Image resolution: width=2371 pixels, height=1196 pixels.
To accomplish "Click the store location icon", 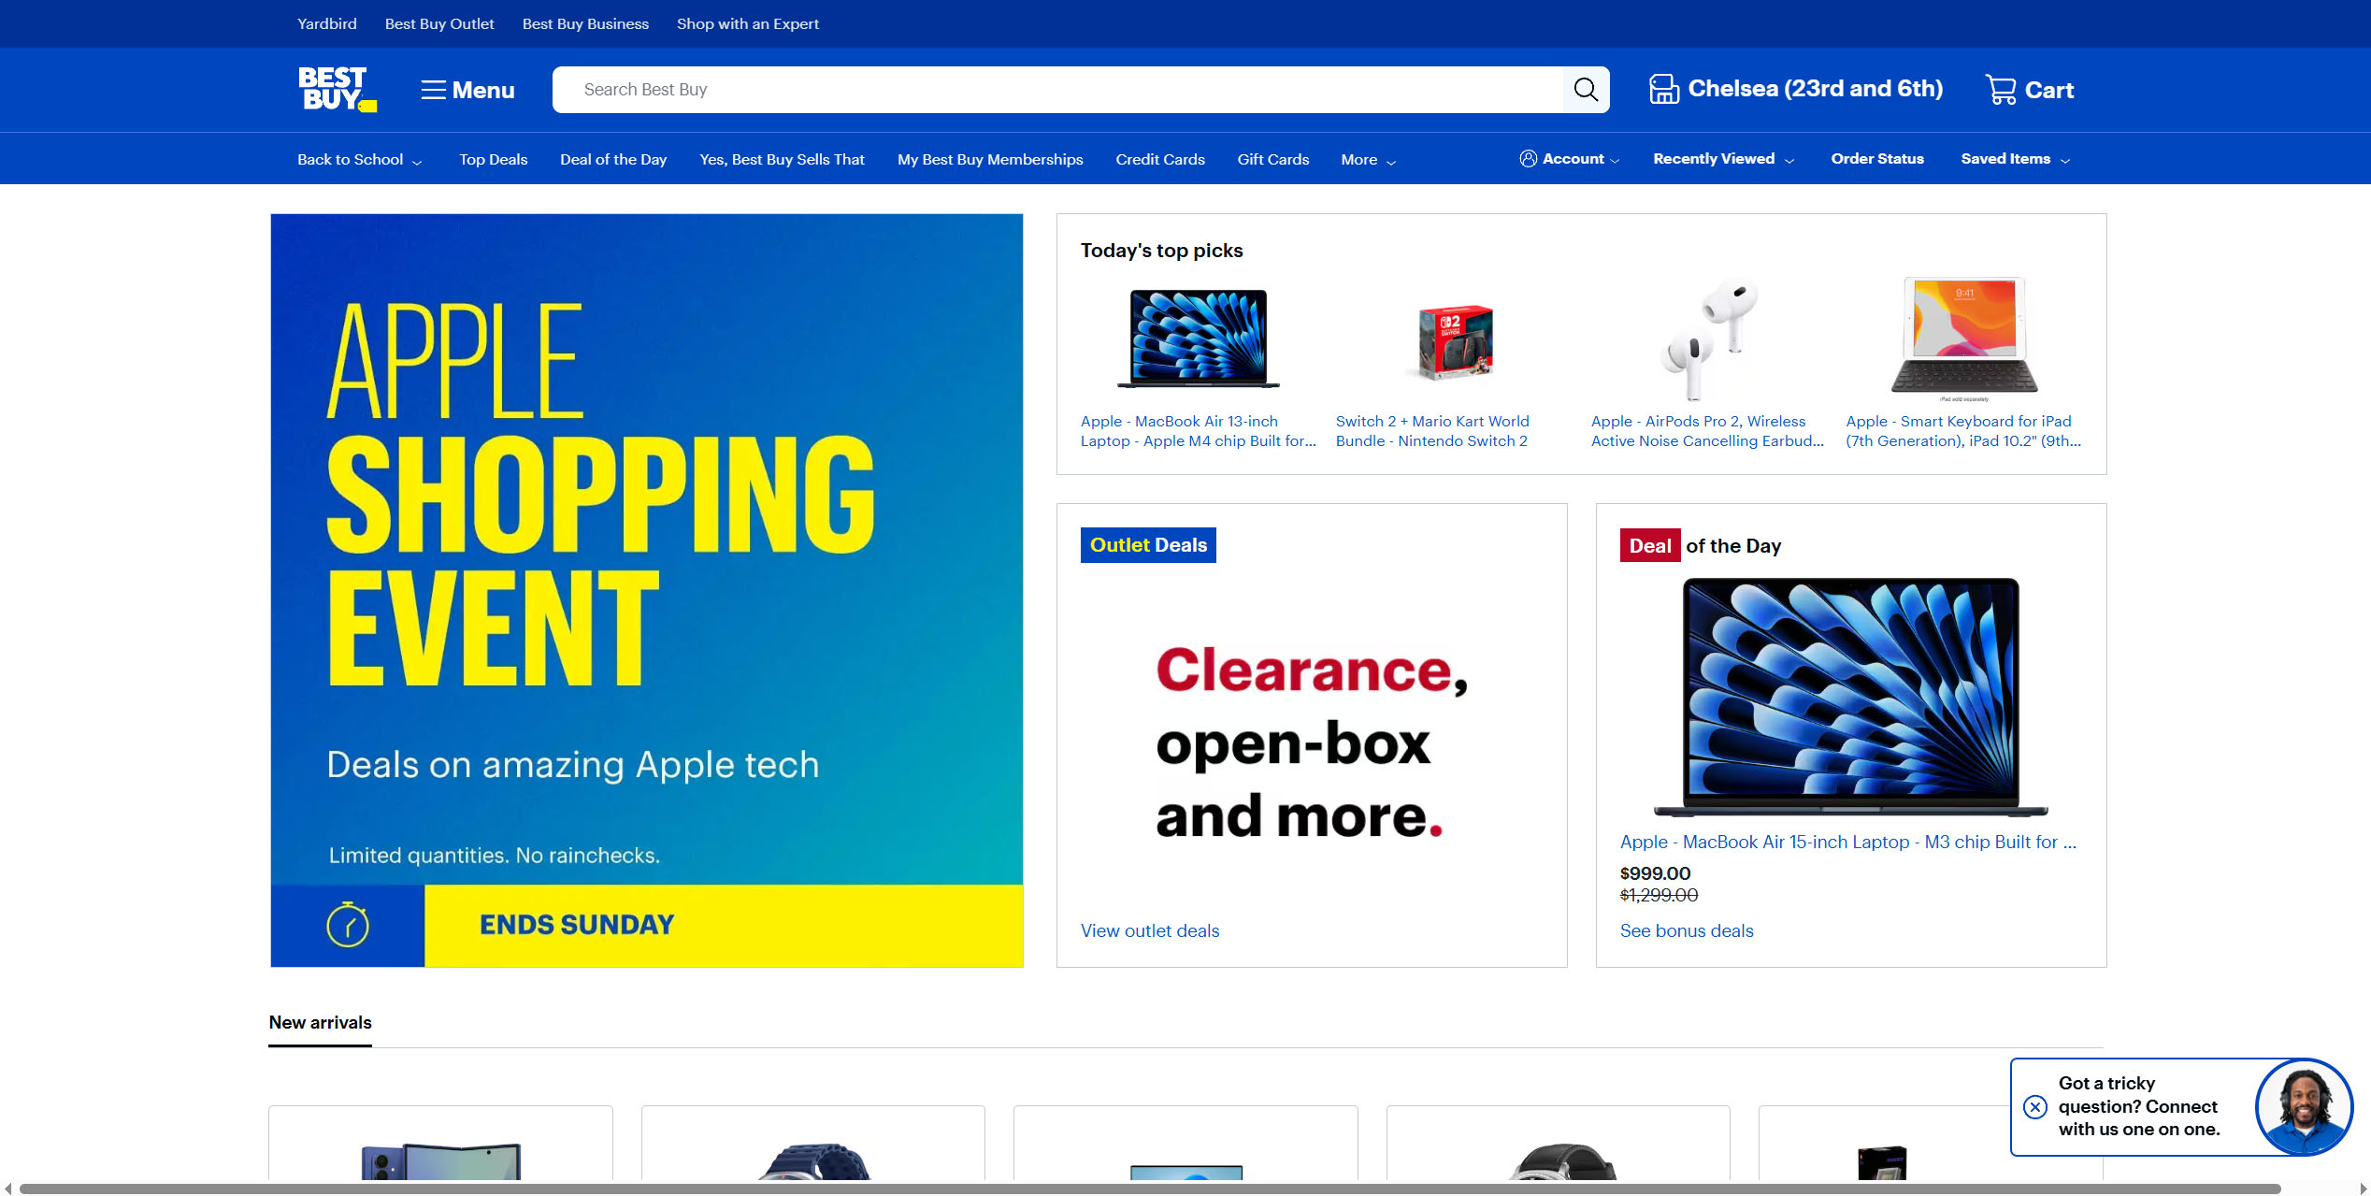I will (x=1664, y=89).
